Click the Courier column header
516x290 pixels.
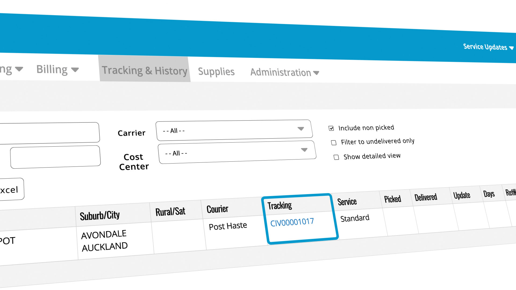[217, 209]
